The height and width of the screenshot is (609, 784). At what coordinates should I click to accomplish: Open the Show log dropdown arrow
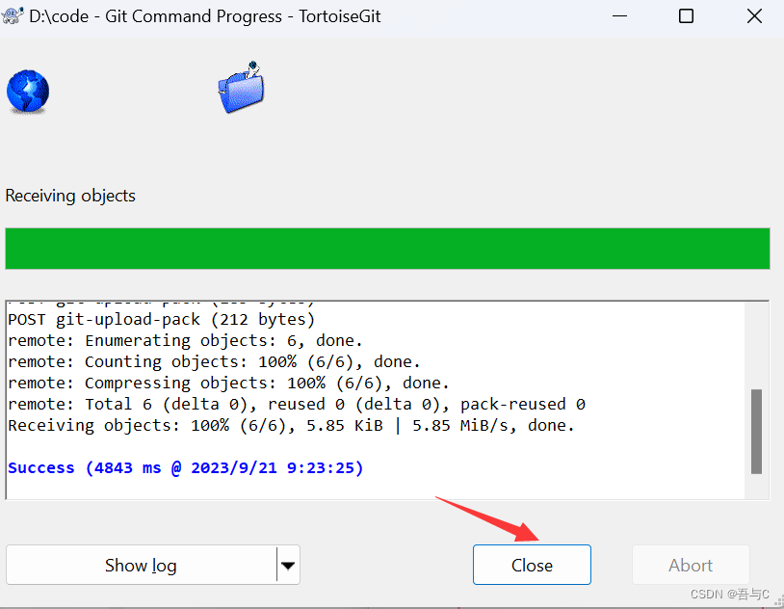pyautogui.click(x=288, y=565)
